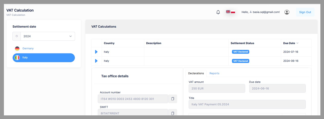Viewport: 324px width, 119px height.
Task: Click the Title field with Italy VAT Payment
Action: pyautogui.click(x=247, y=105)
